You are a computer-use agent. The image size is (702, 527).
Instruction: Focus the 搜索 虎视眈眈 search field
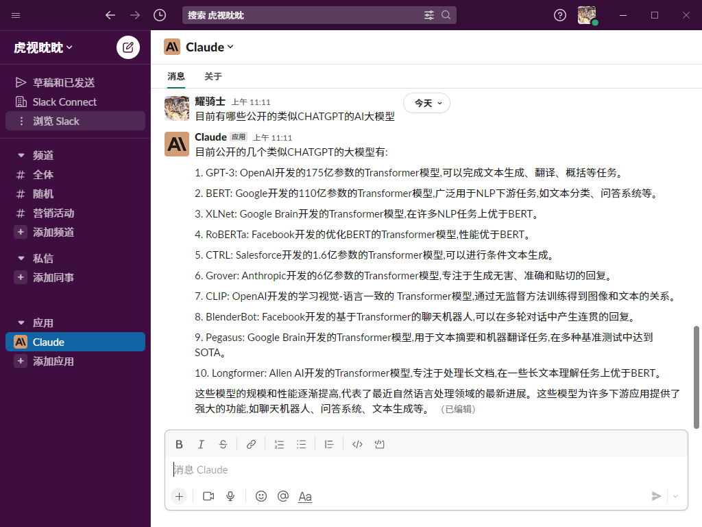click(319, 15)
